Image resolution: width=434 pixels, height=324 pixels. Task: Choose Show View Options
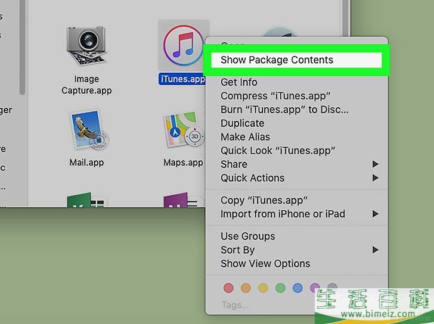click(x=296, y=263)
